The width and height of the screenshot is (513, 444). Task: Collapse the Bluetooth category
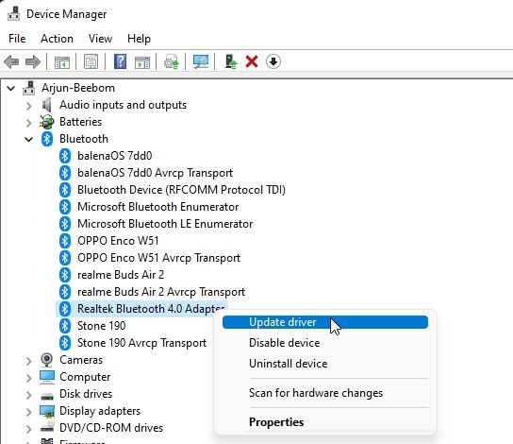click(x=29, y=139)
